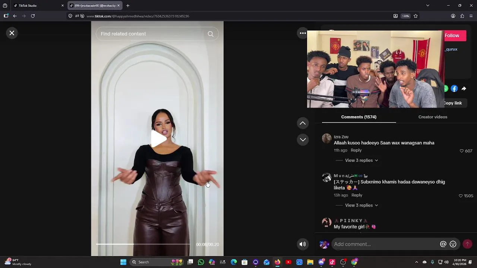Screen dimensions: 477x268
Task: Open Discord from the taskbar
Action: coord(321,262)
